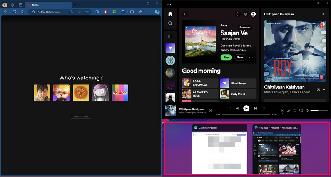Adjust the Spotify volume slider
The width and height of the screenshot is (331, 177).
(319, 111)
